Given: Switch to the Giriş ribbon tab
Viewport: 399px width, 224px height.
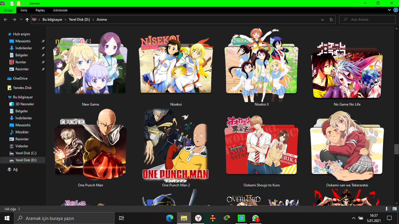Looking at the screenshot, I should 24,10.
